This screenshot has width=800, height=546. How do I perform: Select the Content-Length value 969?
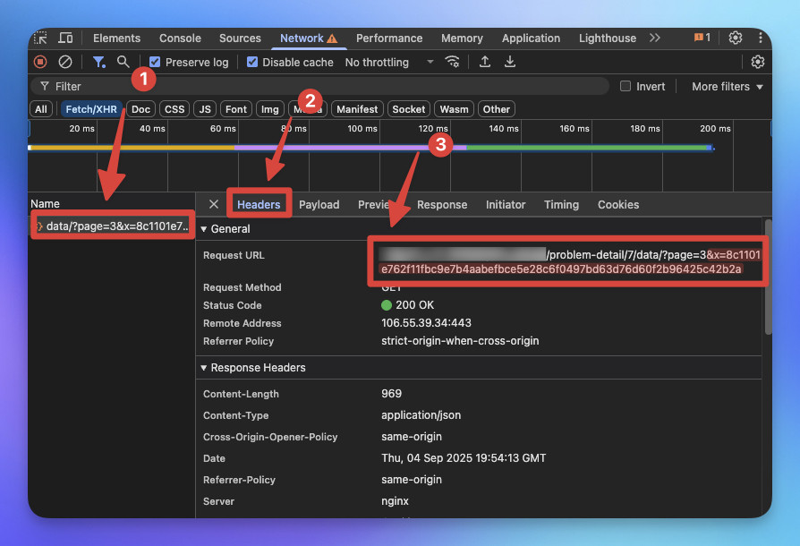[x=391, y=394]
